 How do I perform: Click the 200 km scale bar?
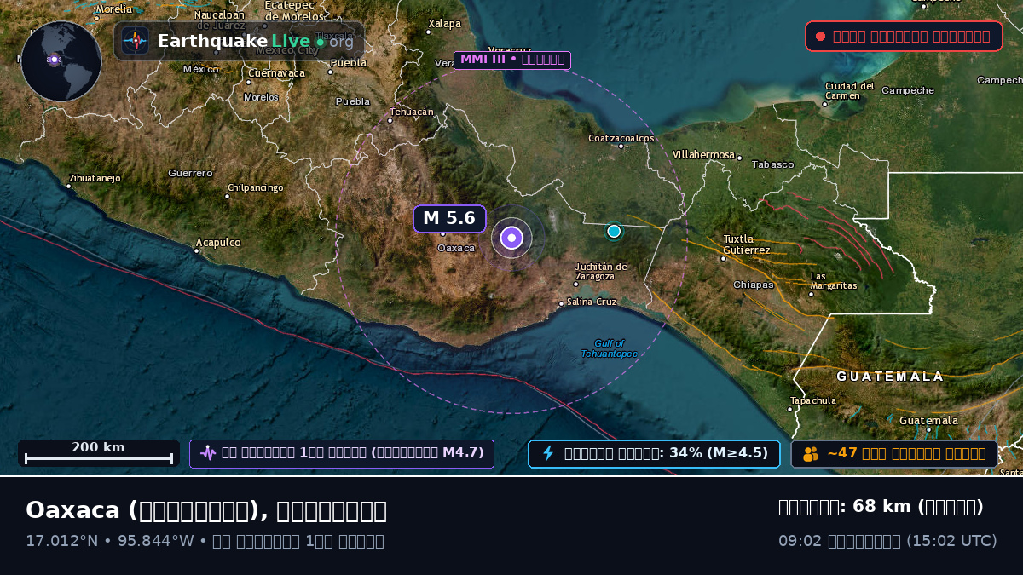tap(98, 452)
